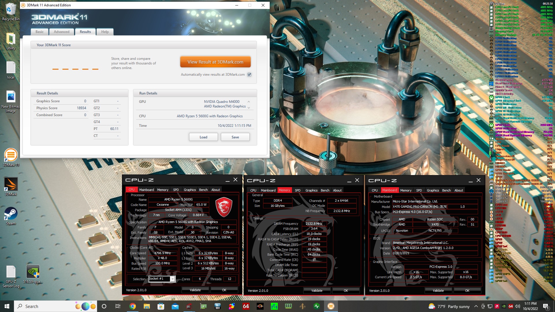Click View Result at 3DMark.com button

pos(215,62)
